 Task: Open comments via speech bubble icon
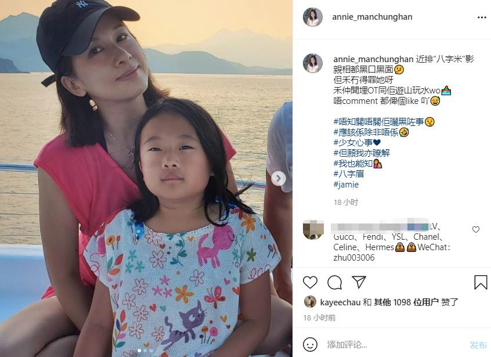334,282
